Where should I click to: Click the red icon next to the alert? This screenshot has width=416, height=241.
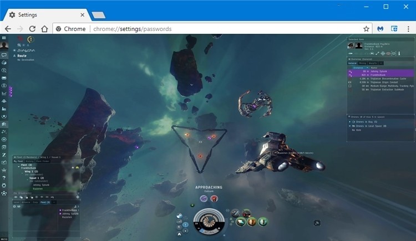click(20, 39)
